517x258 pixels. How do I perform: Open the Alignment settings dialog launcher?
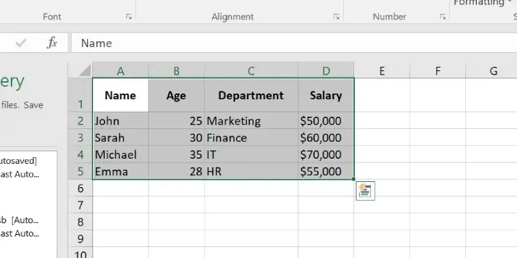(336, 17)
